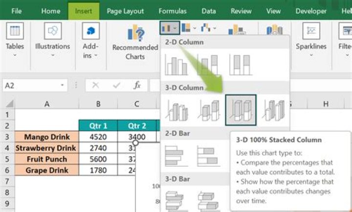Screen dimensions: 352x212
Task: Open the Name Box dropdown arrow
Action: pyautogui.click(x=63, y=85)
